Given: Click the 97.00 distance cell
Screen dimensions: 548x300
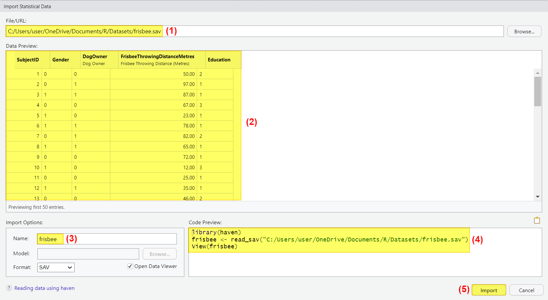Looking at the screenshot, I should point(154,84).
